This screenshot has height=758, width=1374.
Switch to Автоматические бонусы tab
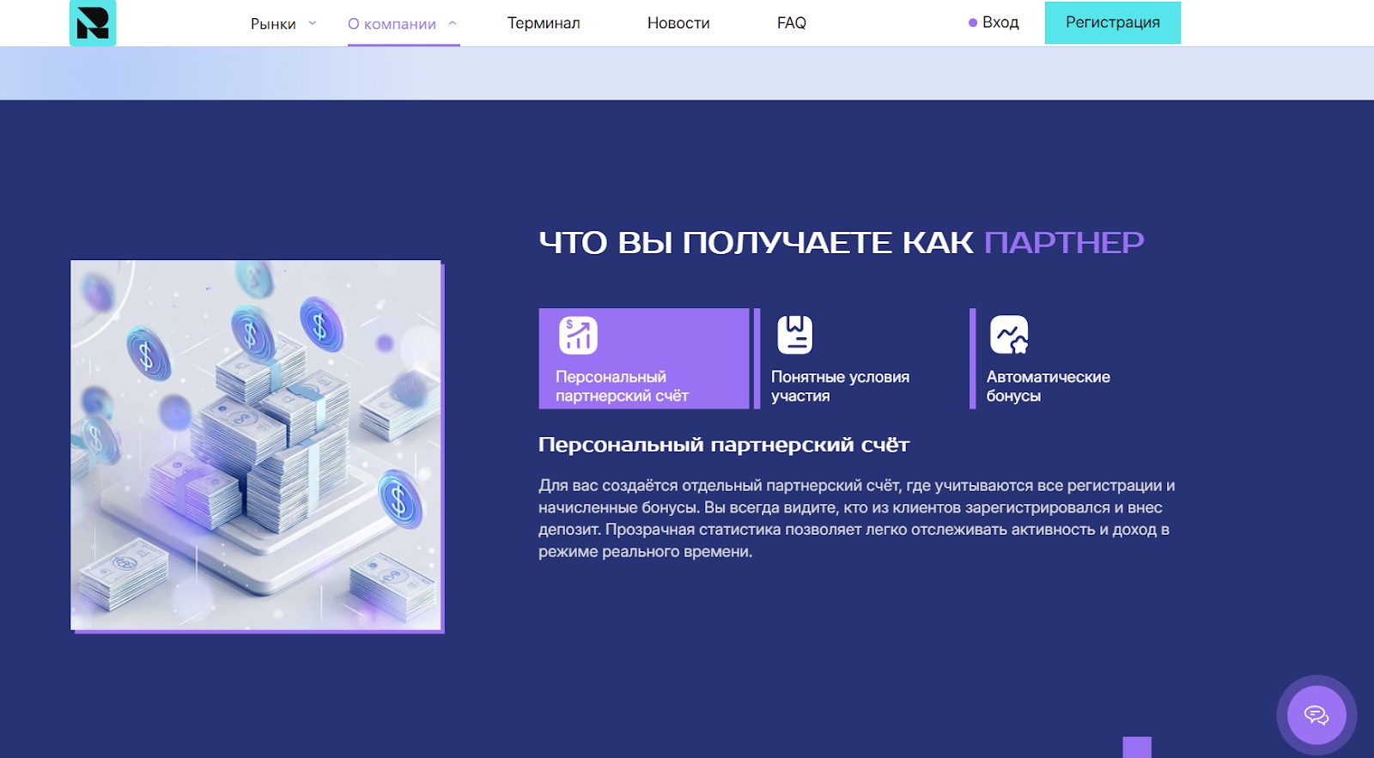1048,386
